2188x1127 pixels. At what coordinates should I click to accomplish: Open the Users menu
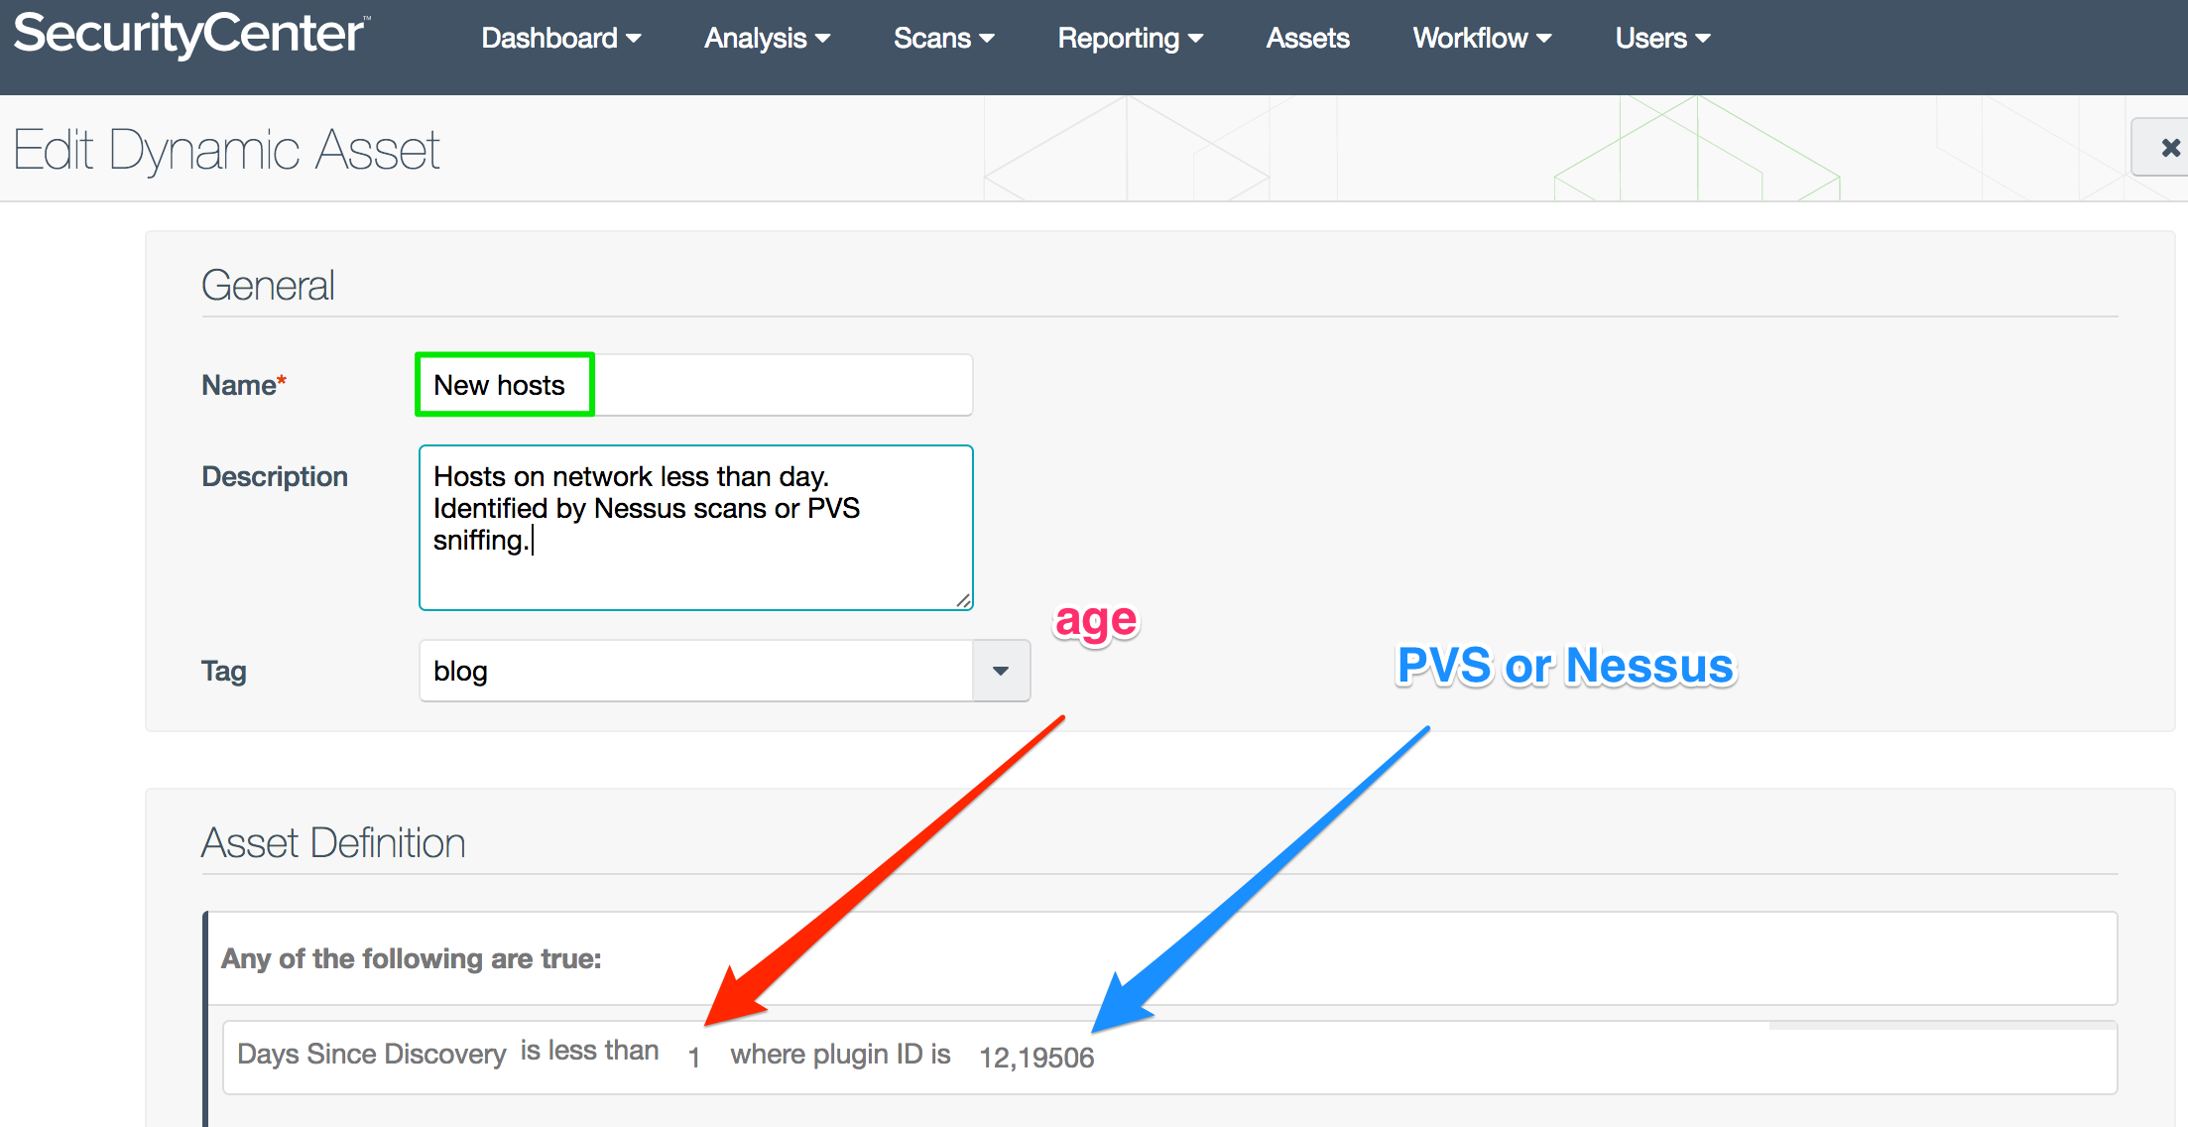(x=1662, y=38)
